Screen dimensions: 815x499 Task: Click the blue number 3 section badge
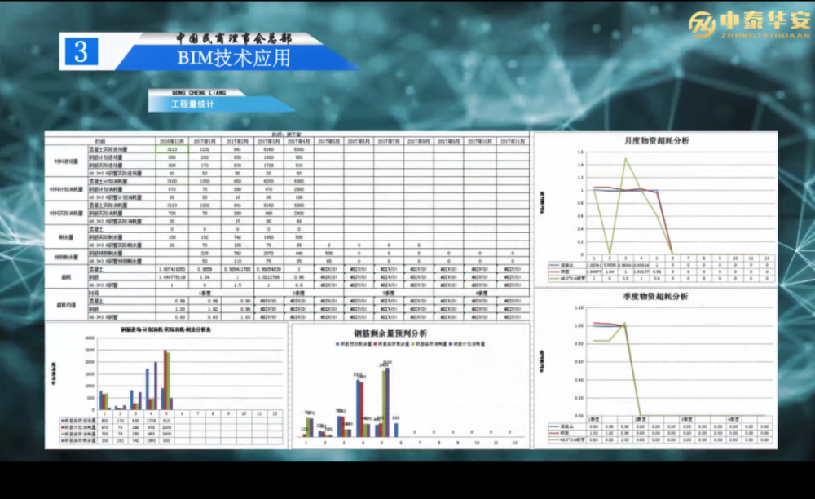pyautogui.click(x=81, y=52)
